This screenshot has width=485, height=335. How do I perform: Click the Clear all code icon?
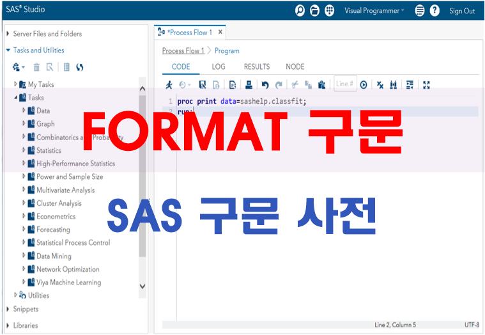380,85
